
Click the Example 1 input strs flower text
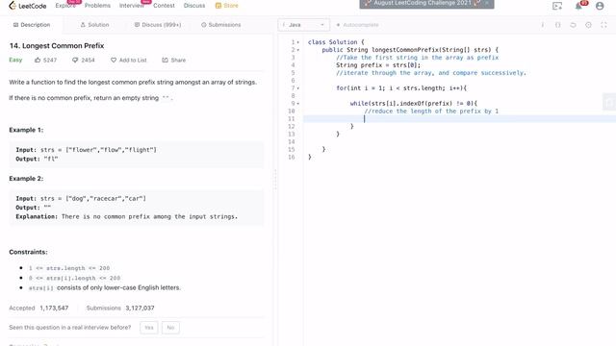pos(86,150)
